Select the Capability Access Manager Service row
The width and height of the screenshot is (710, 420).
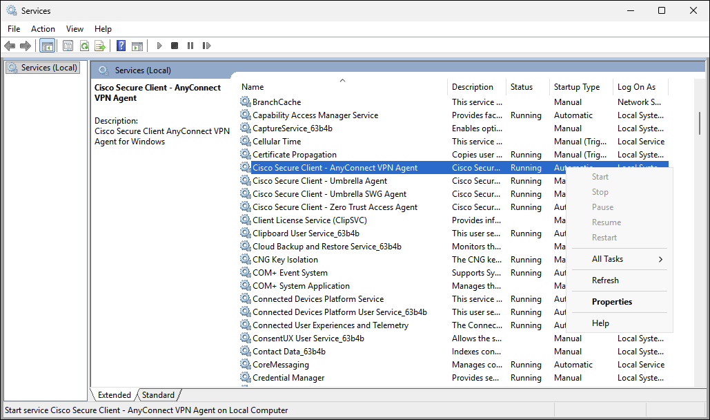coord(454,115)
